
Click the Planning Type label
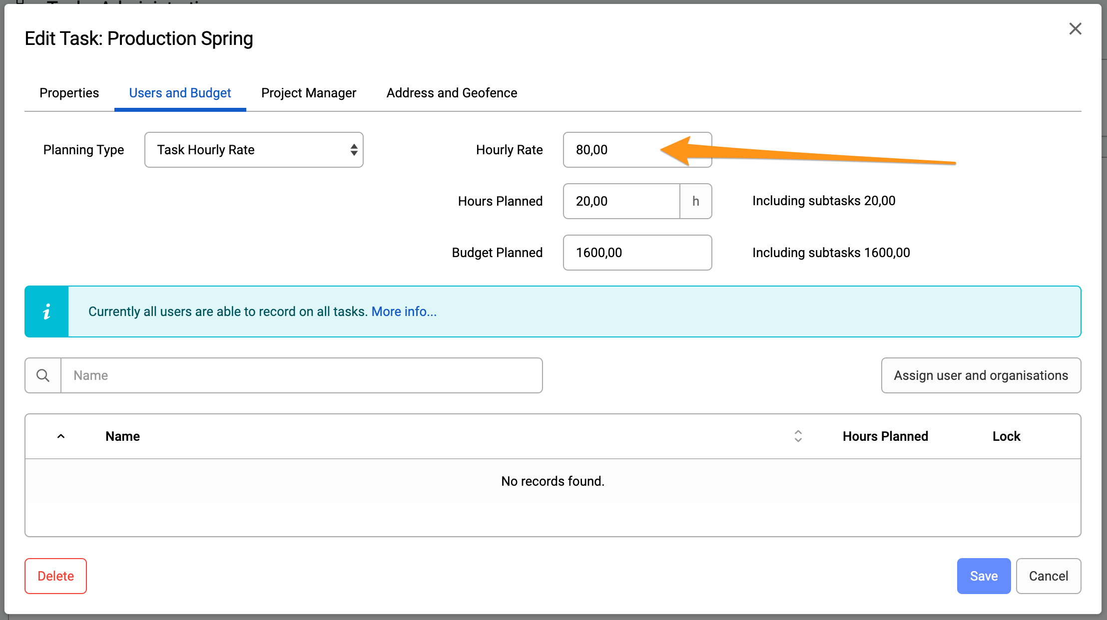click(x=83, y=150)
